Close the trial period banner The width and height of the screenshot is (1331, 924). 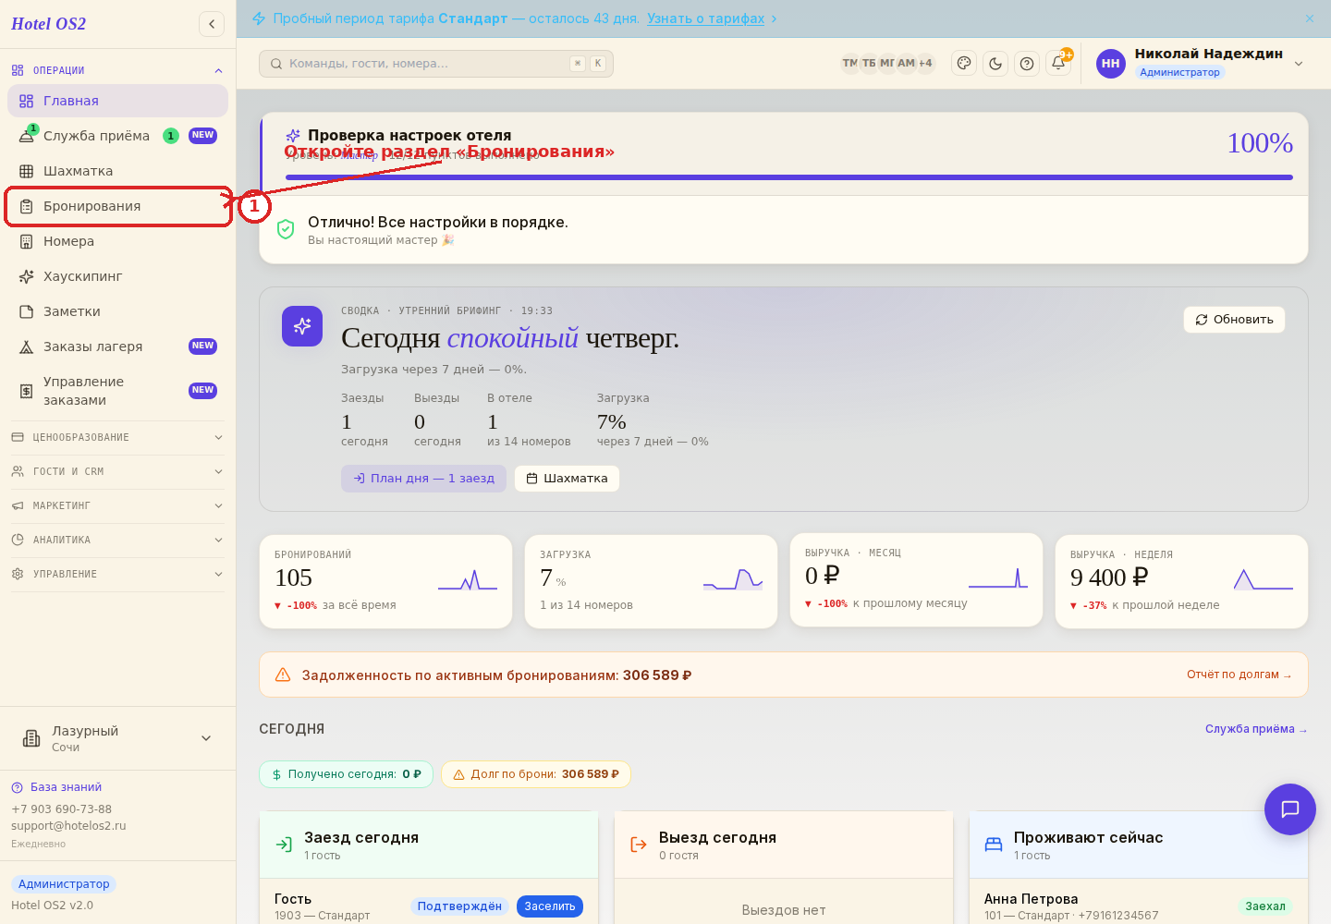(1310, 18)
